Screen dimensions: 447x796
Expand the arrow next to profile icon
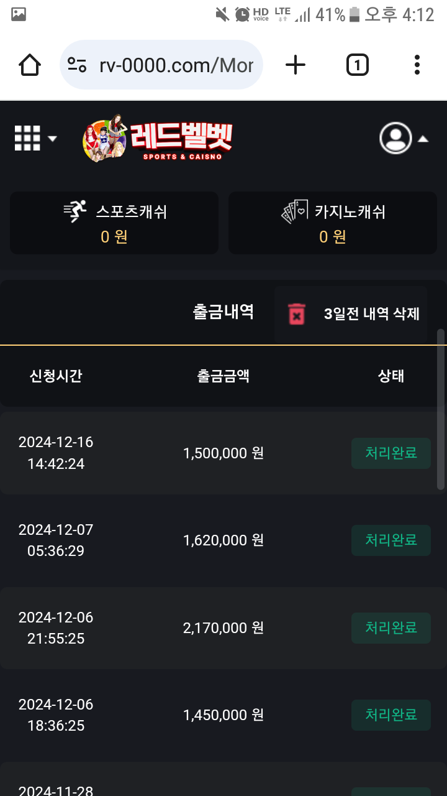click(x=423, y=139)
